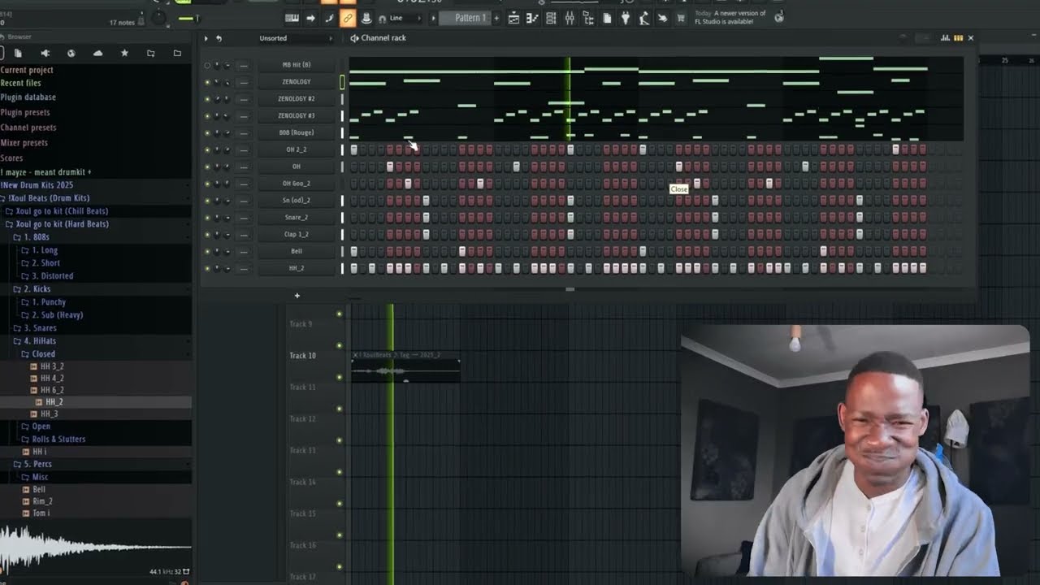Mute the 808 (Rouge) channel
The width and height of the screenshot is (1040, 585).
tap(207, 133)
